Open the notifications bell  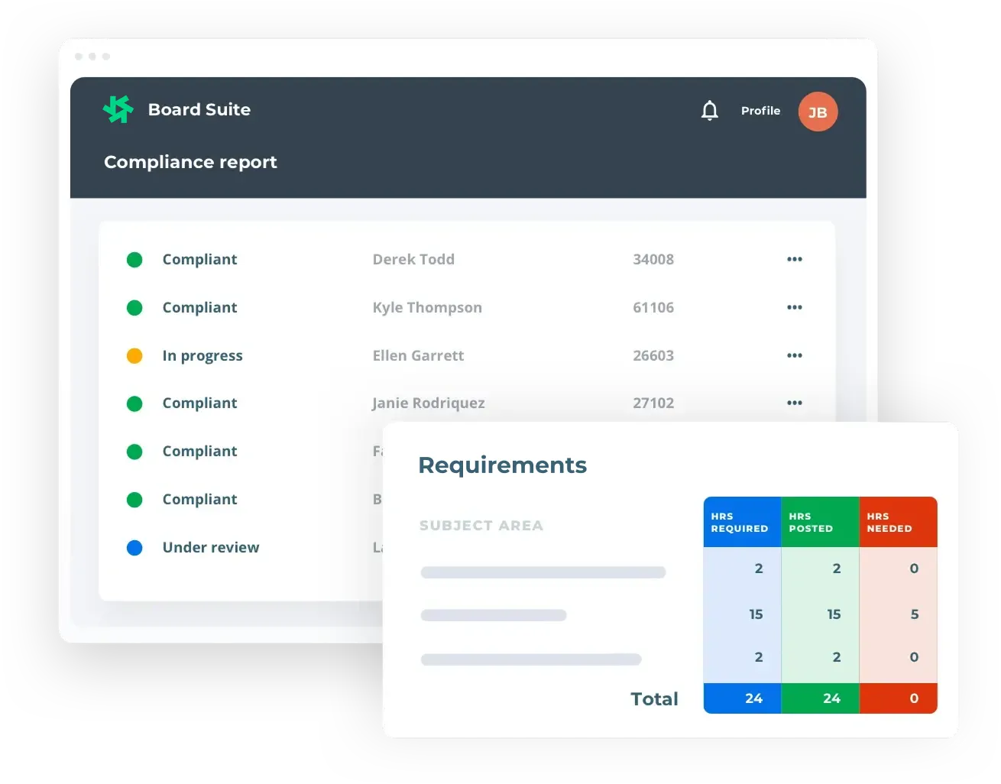[710, 111]
